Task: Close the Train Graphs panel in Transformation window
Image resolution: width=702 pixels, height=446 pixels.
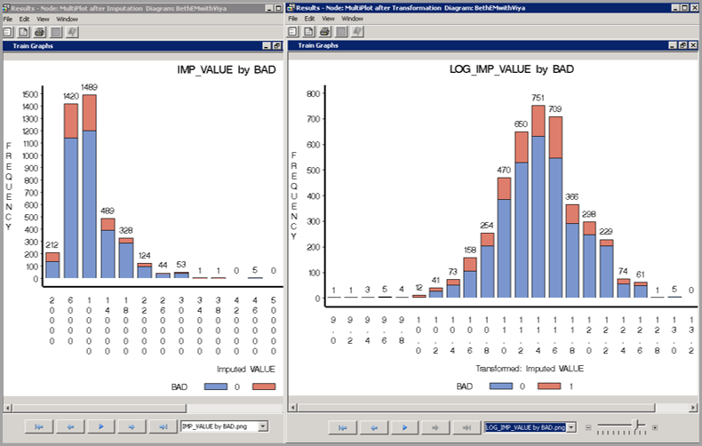Action: (x=693, y=45)
